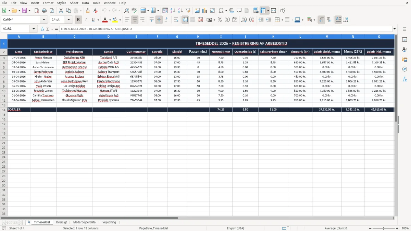Click the Add Decimal Place icon

coord(244,20)
